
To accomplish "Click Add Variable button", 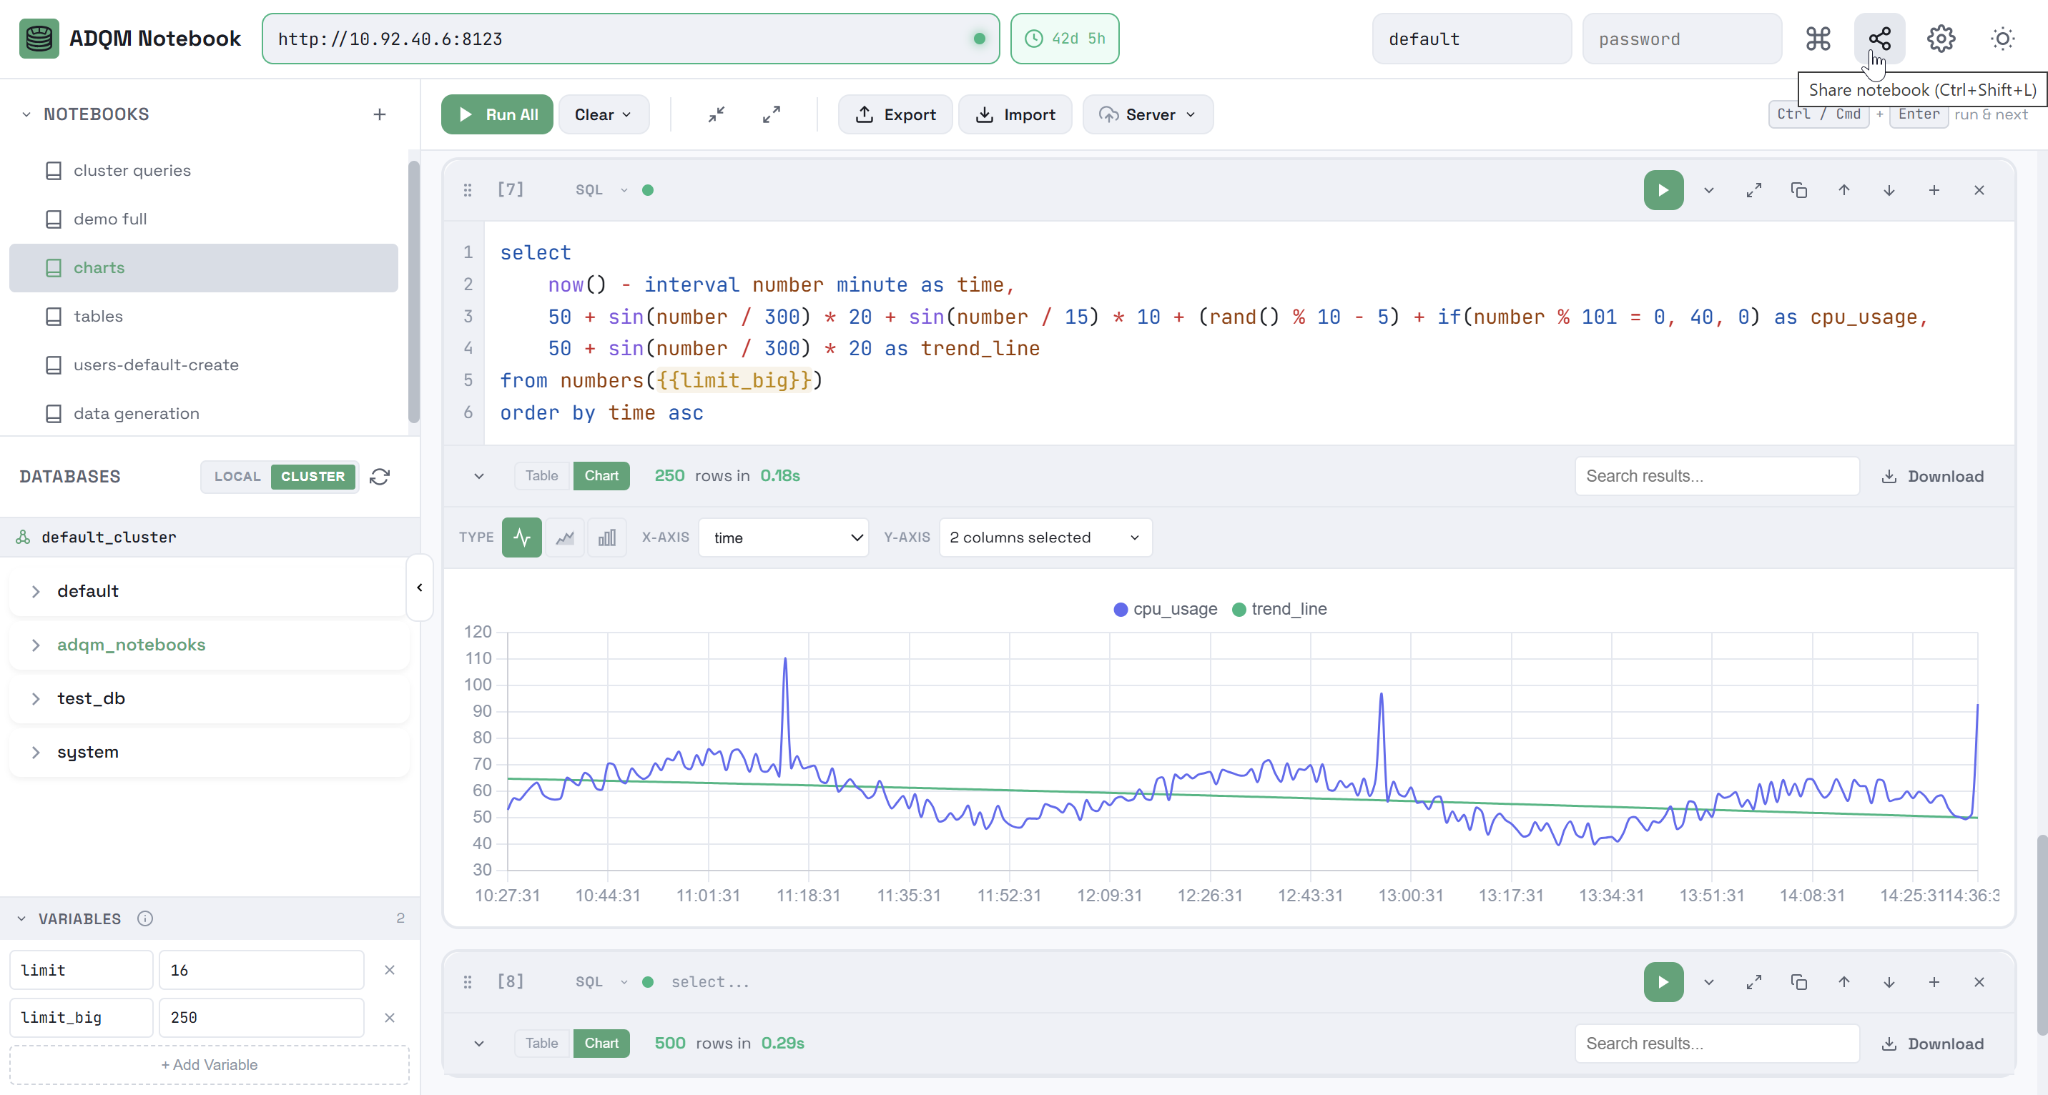I will (209, 1065).
